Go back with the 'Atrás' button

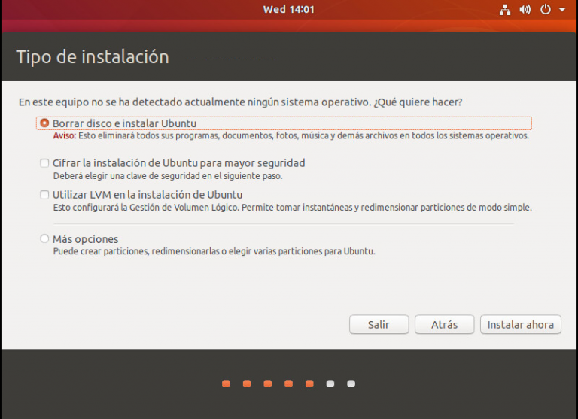click(444, 325)
